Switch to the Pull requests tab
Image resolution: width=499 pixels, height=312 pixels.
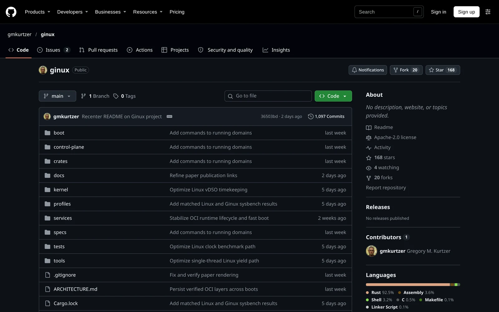click(98, 50)
